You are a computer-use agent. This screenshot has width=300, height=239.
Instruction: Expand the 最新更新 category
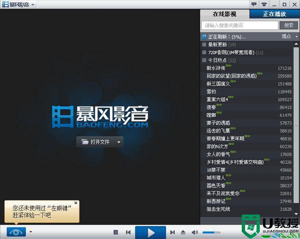point(204,44)
